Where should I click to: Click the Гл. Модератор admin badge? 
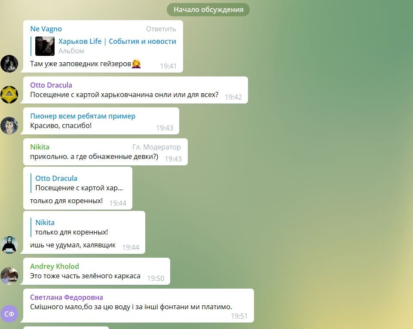[x=156, y=147]
